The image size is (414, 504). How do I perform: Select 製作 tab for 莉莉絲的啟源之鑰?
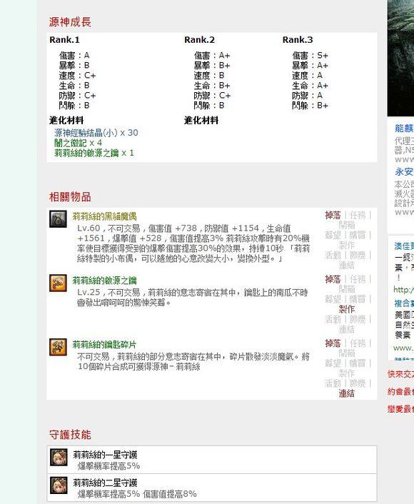pos(347,309)
